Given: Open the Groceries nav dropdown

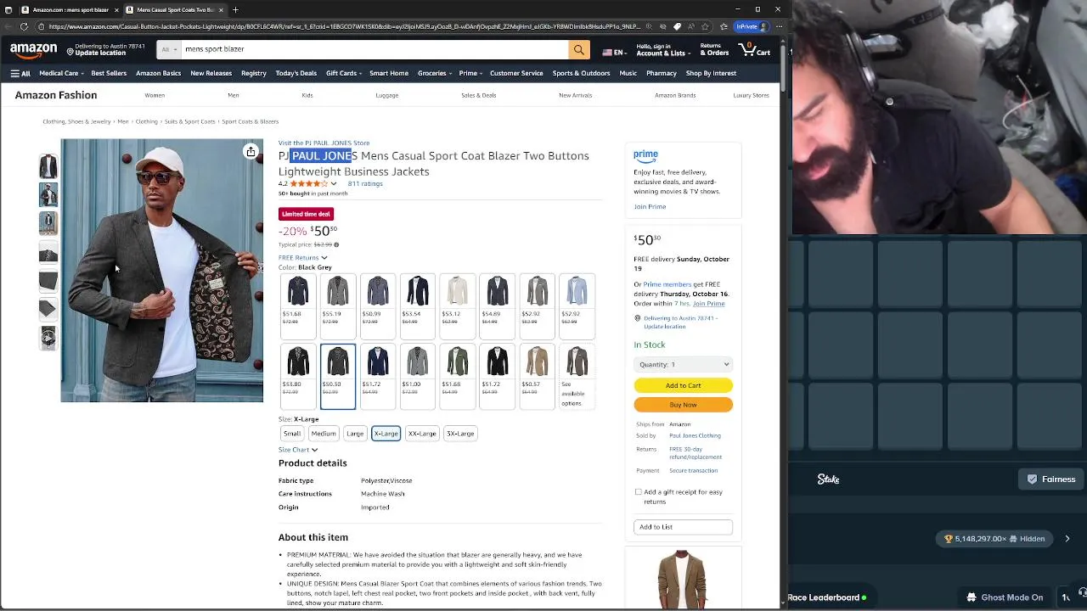Looking at the screenshot, I should tap(434, 73).
